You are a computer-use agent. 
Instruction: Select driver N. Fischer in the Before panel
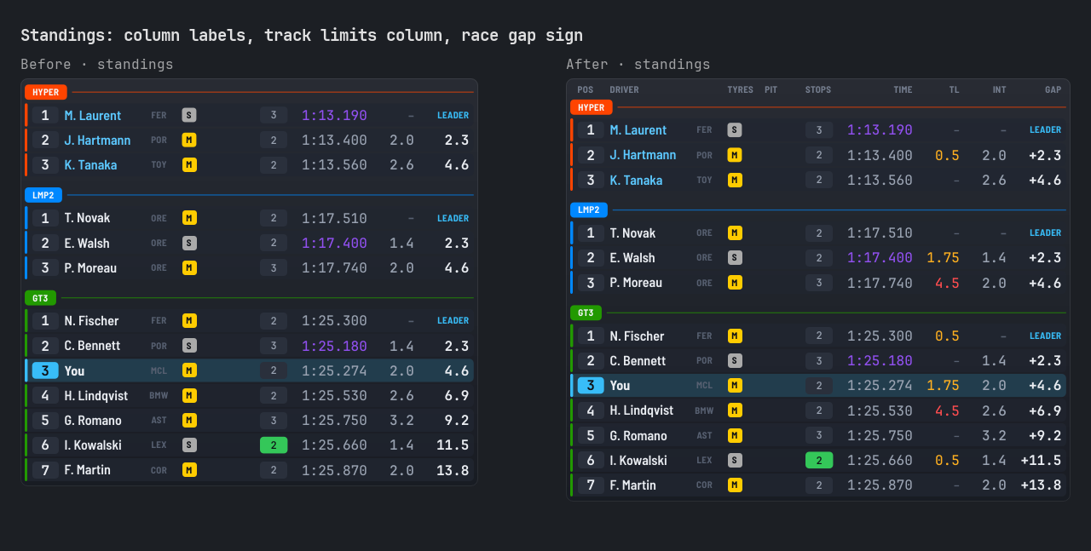(89, 321)
